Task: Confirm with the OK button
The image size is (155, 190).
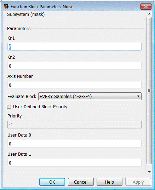Action: pyautogui.click(x=52, y=182)
